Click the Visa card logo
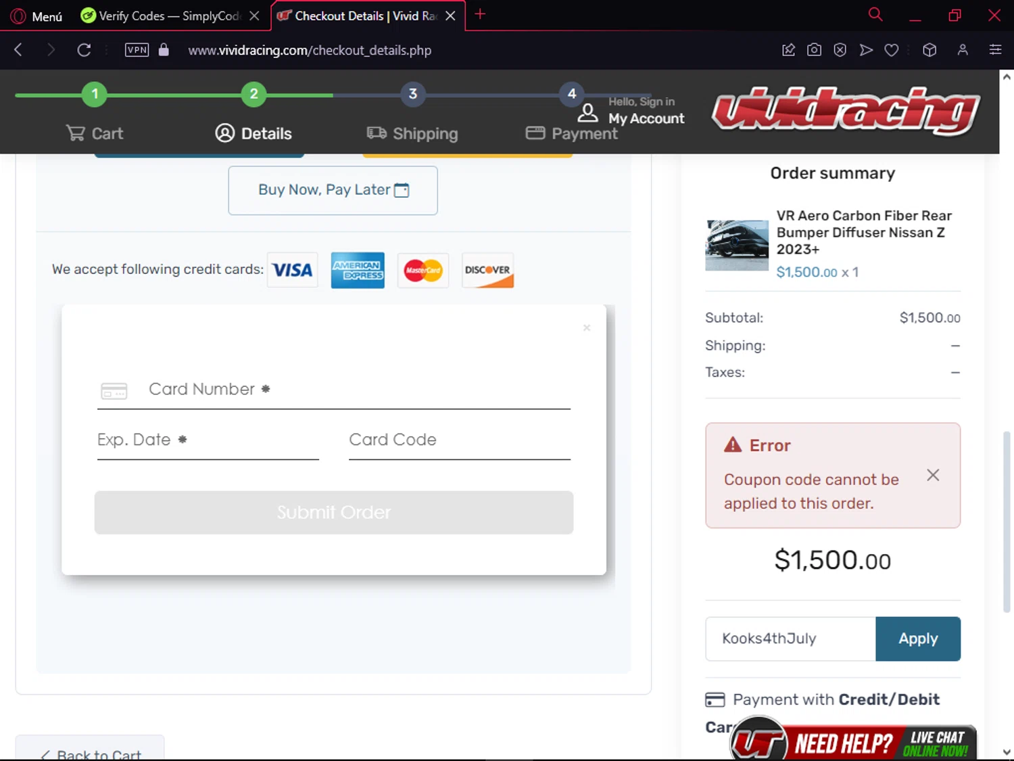Viewport: 1014px width, 761px height. click(x=292, y=270)
